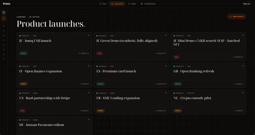Click GREEN badge on bunq EMI launch
This screenshot has height=135, width=255.
23,53
